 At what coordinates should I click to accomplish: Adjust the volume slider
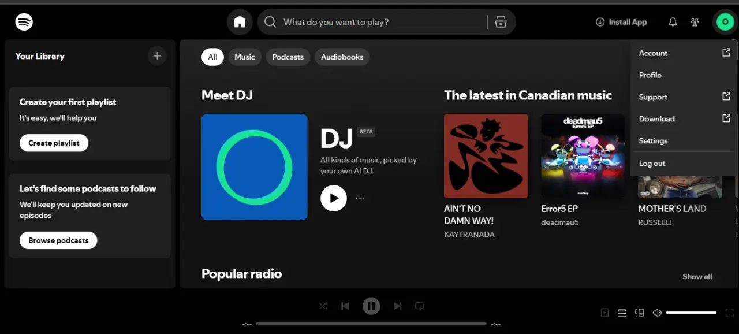691,313
